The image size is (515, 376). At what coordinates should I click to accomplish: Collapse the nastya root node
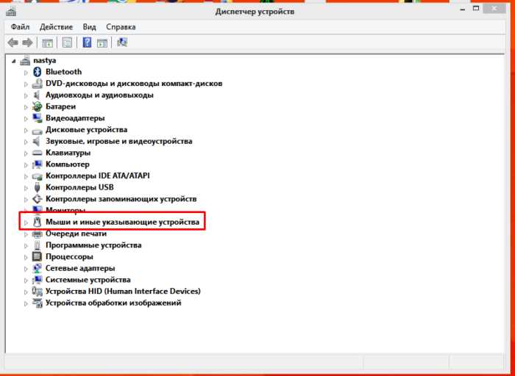pos(14,61)
